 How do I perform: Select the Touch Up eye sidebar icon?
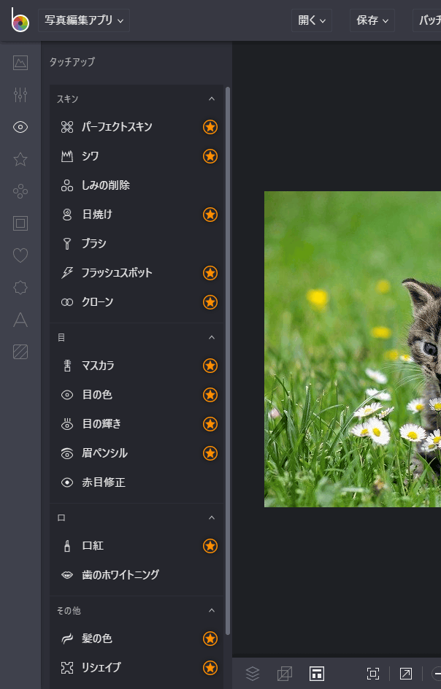click(x=20, y=127)
